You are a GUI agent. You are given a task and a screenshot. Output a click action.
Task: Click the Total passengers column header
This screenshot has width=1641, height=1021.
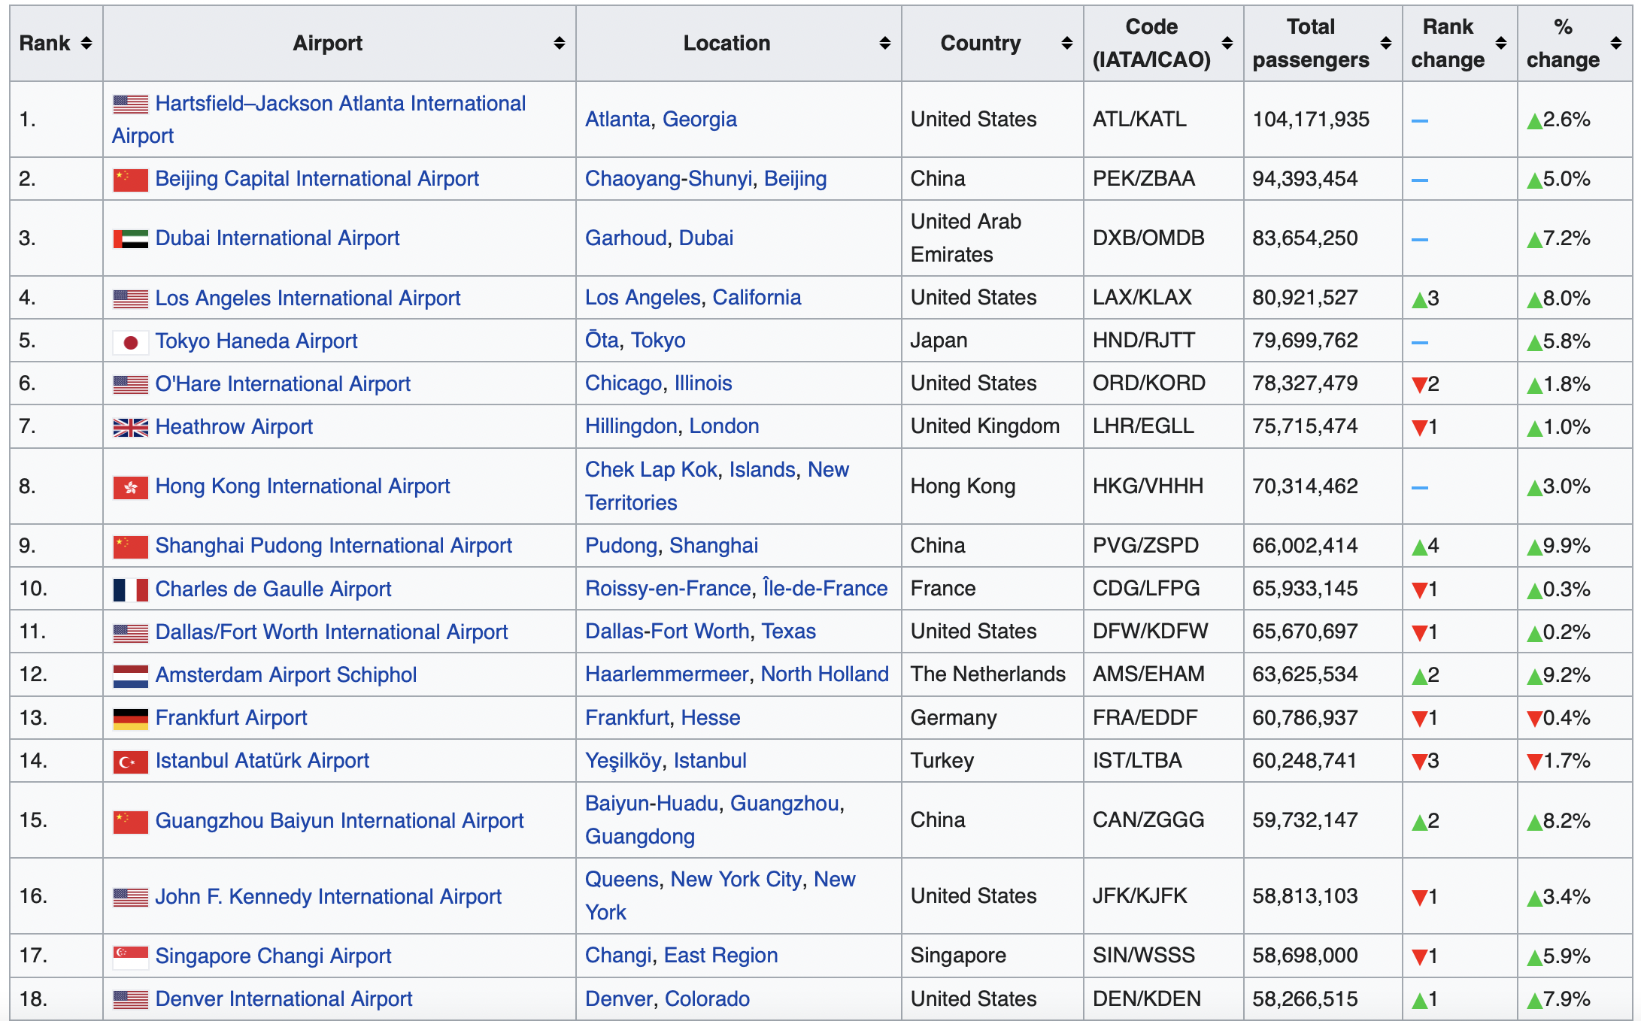point(1309,44)
